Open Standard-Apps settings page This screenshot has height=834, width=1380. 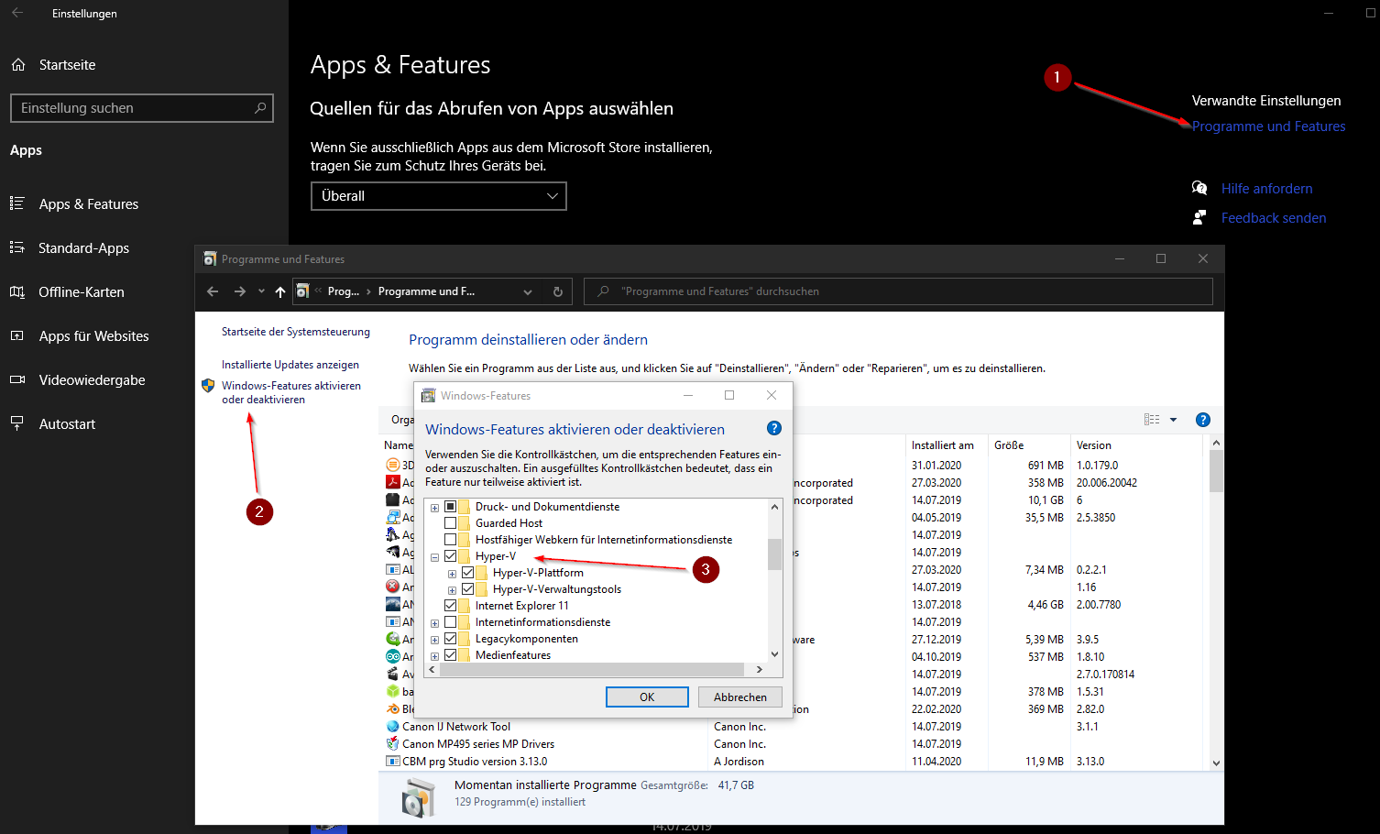[x=83, y=248]
